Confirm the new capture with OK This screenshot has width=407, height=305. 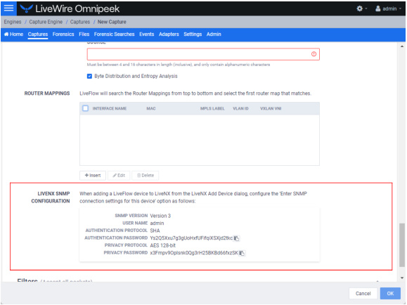coord(390,293)
